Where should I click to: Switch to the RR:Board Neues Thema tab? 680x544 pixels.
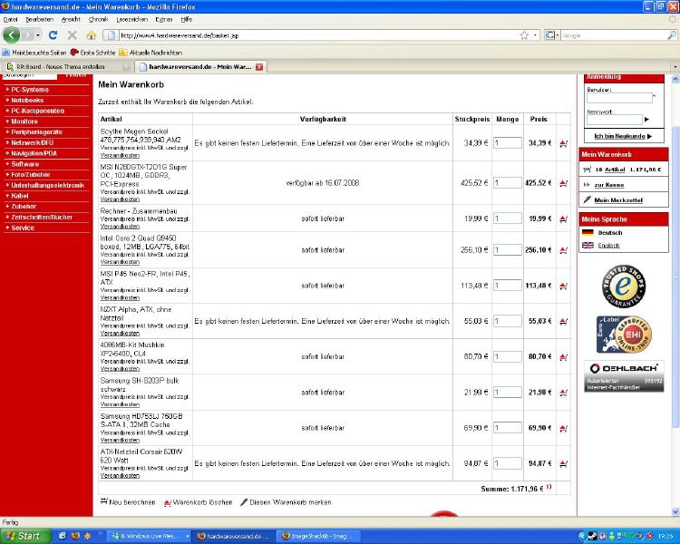(x=67, y=67)
